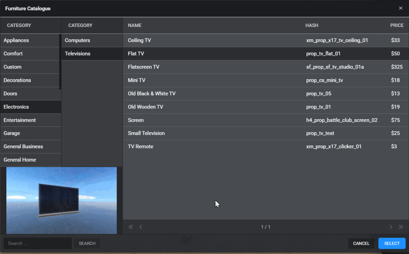Select the General Home category
Viewport: 409px width, 254px height.
point(31,160)
